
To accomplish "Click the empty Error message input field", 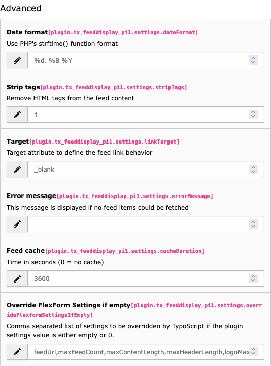I will 146,224.
